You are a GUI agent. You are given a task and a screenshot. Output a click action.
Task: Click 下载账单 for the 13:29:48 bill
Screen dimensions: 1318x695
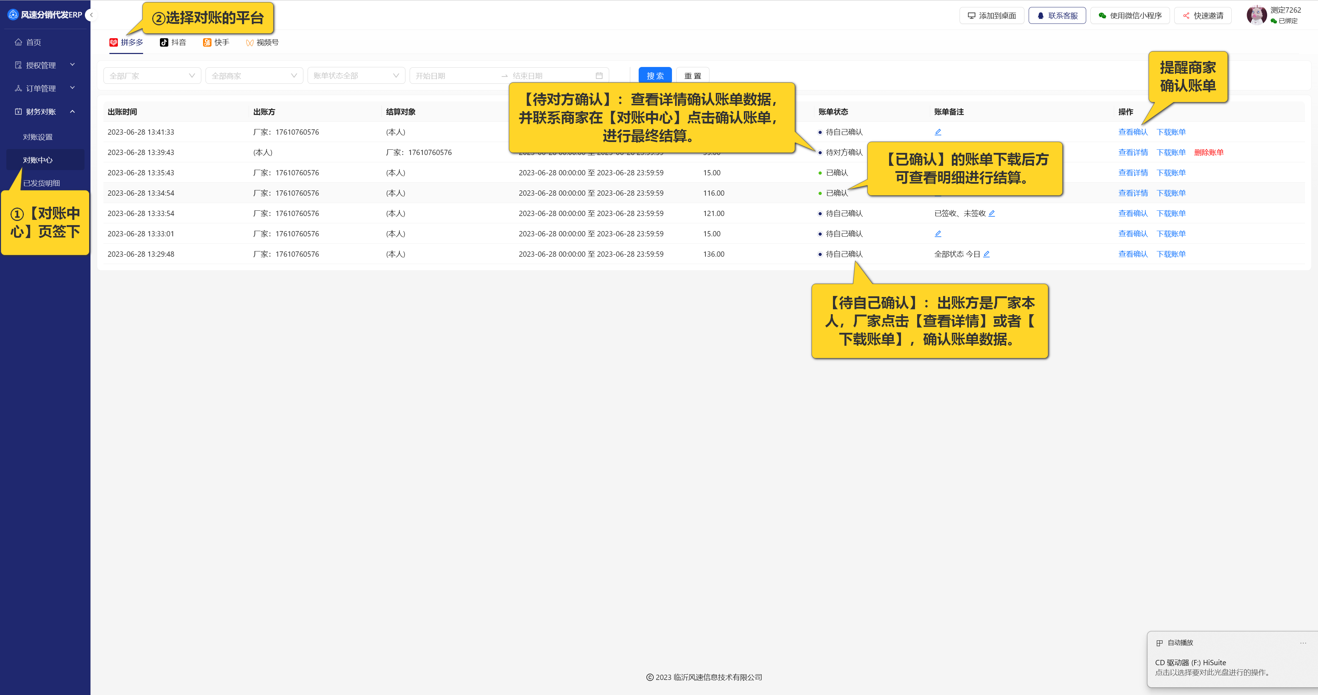tap(1171, 254)
